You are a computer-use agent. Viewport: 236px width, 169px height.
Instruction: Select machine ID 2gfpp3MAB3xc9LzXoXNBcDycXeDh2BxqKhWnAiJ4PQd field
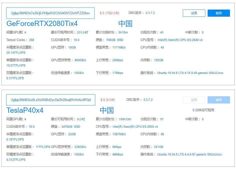coord(51,100)
